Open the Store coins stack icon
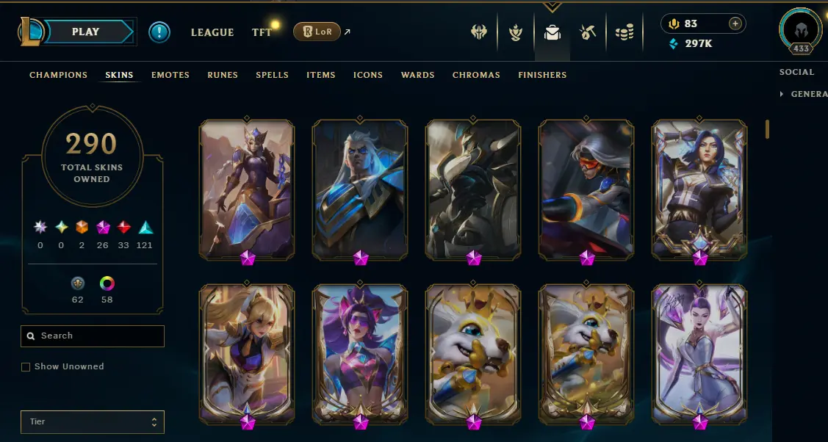Screen dimensions: 828x442 (624, 33)
